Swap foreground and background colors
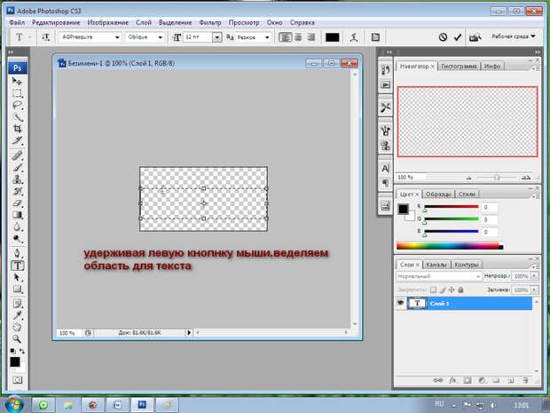The image size is (550, 413). click(x=22, y=351)
